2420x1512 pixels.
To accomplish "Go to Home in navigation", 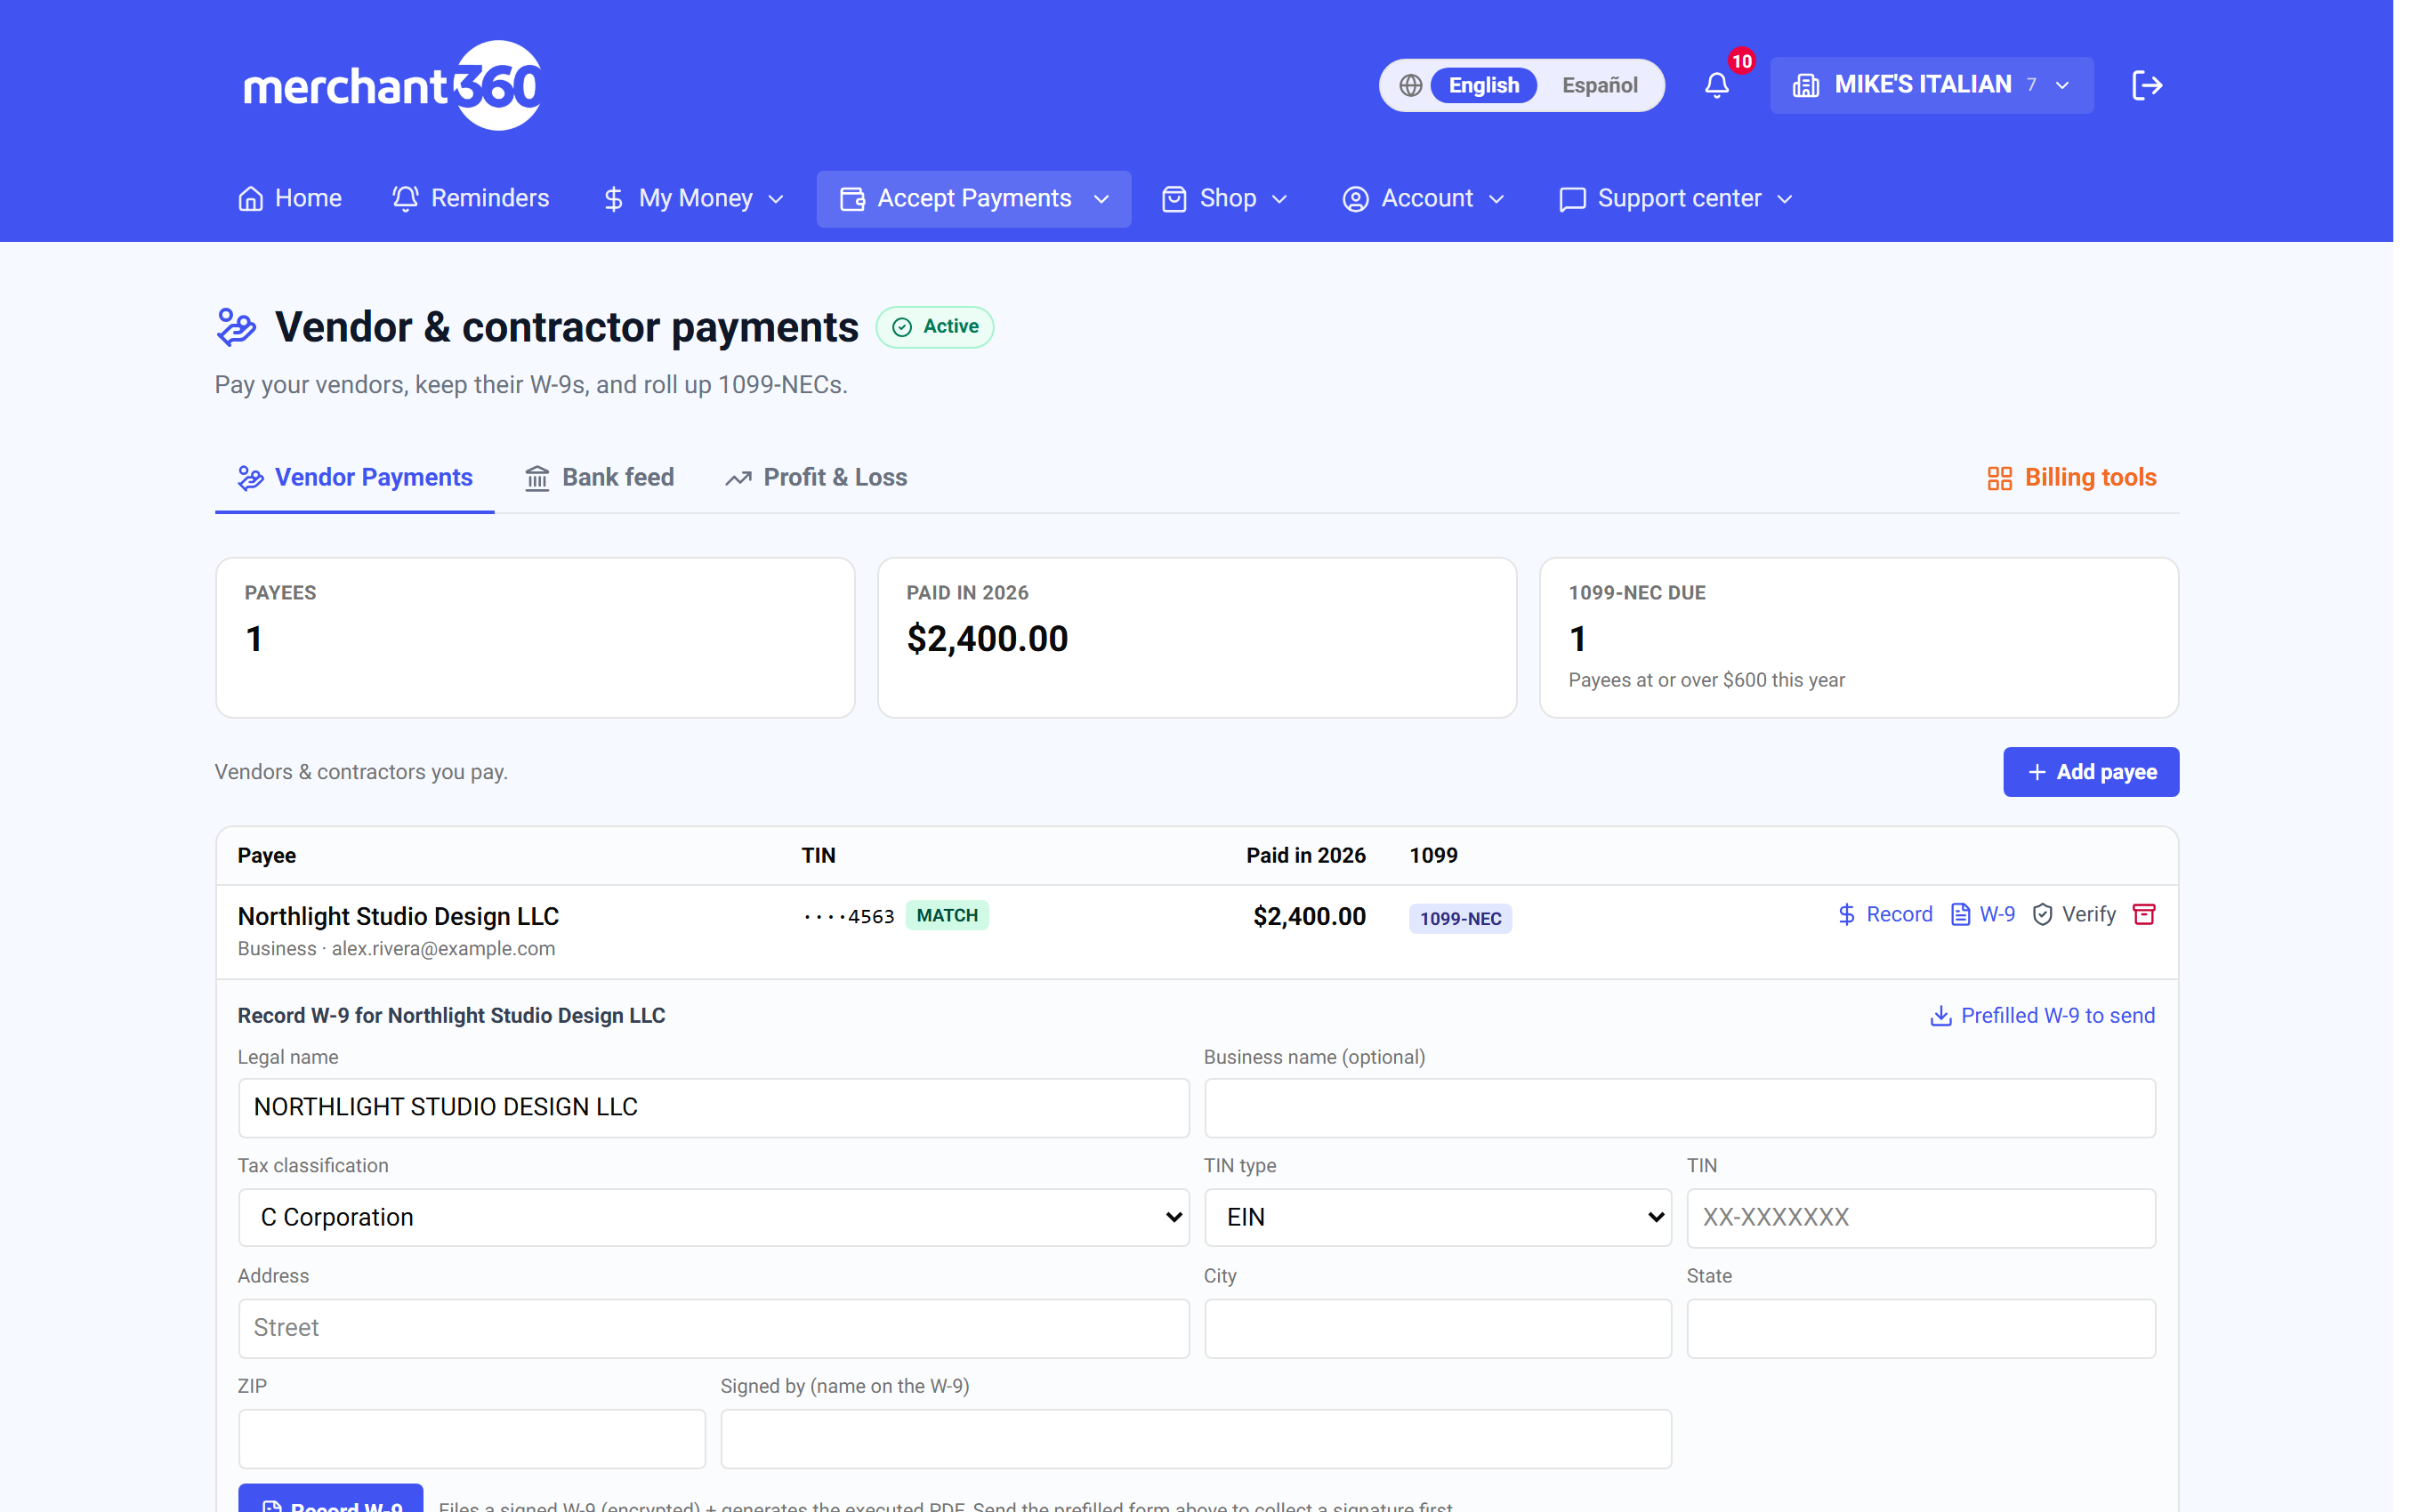I will click(x=290, y=199).
